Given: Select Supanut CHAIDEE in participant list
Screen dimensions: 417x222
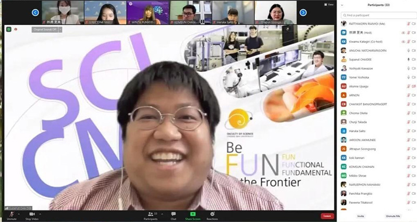Looking at the screenshot, I should (360, 59).
